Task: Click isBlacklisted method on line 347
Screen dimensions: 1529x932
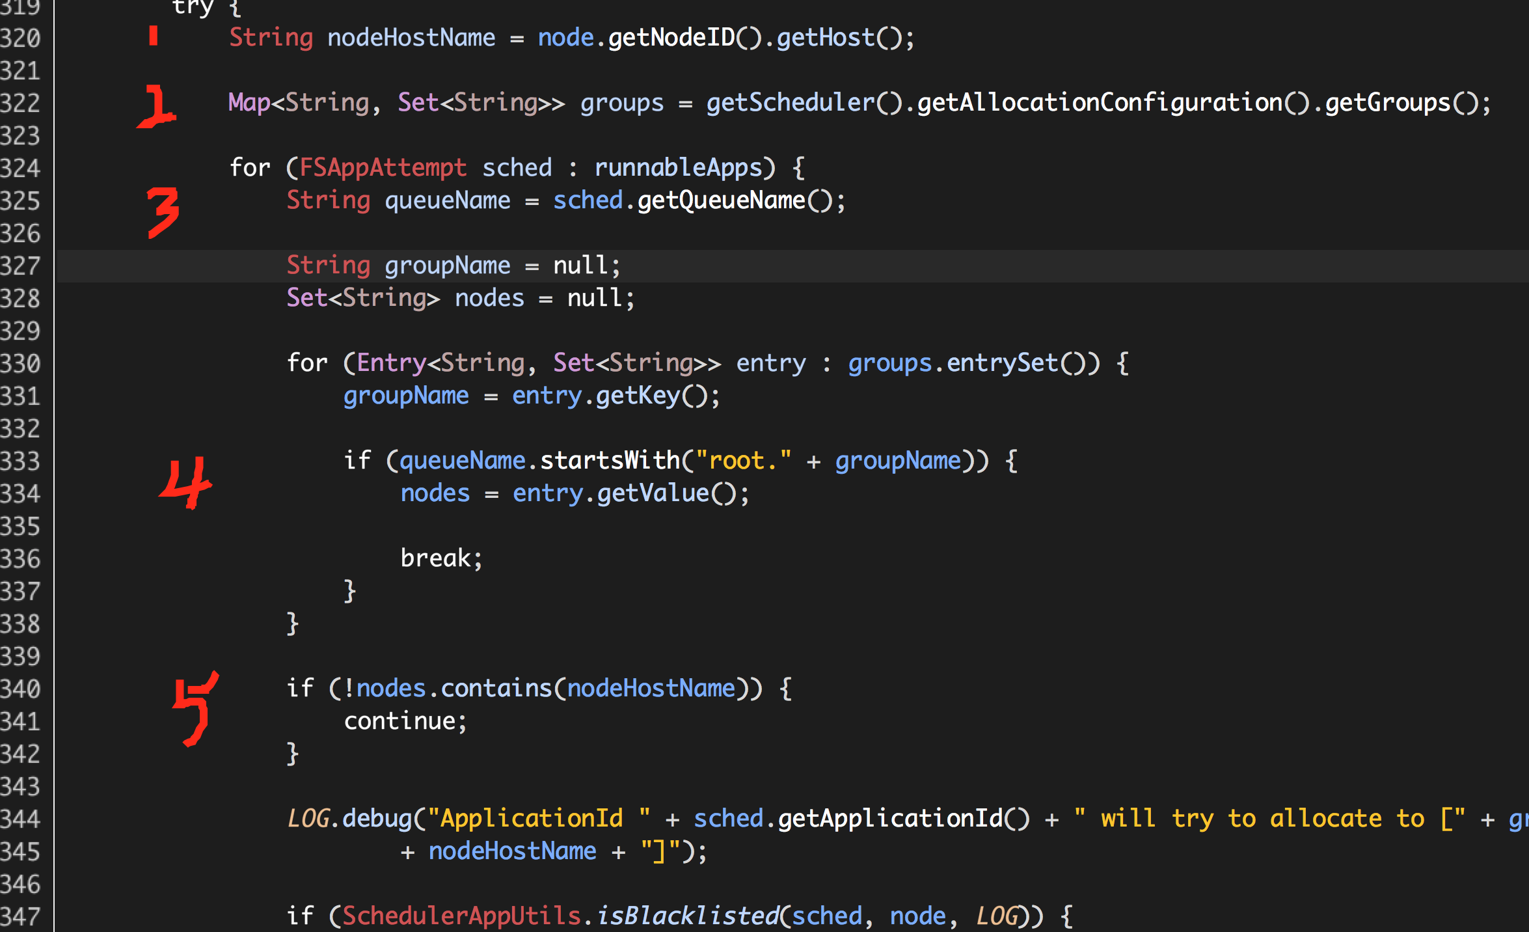Action: (x=688, y=916)
